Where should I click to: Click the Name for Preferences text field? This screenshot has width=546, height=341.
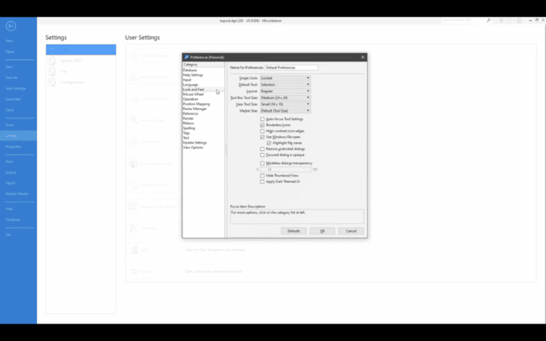click(x=291, y=67)
